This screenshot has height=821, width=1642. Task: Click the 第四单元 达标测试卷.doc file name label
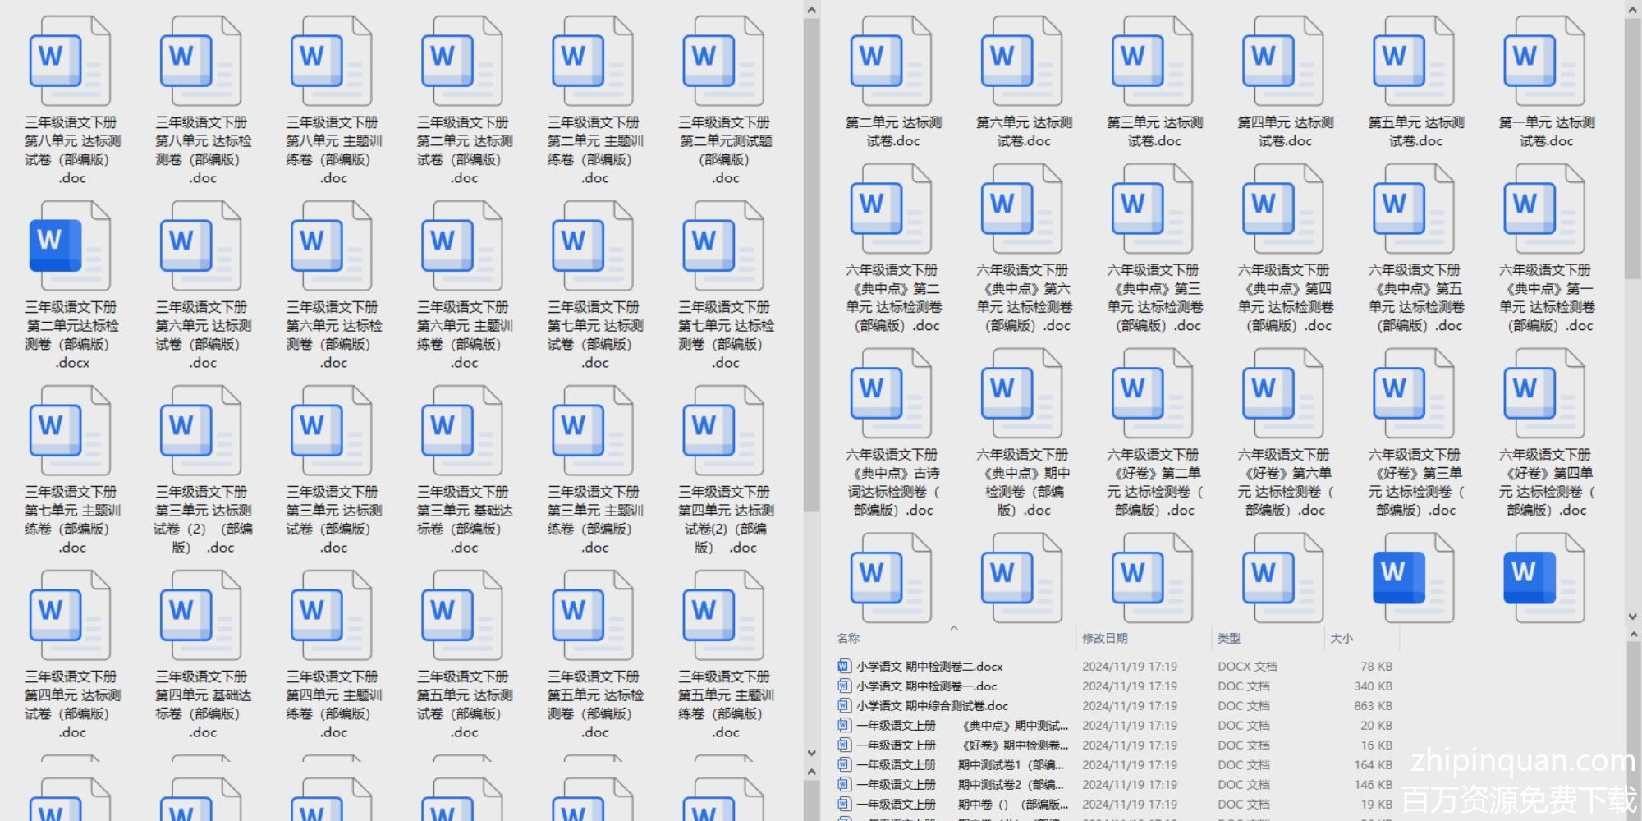[1285, 131]
